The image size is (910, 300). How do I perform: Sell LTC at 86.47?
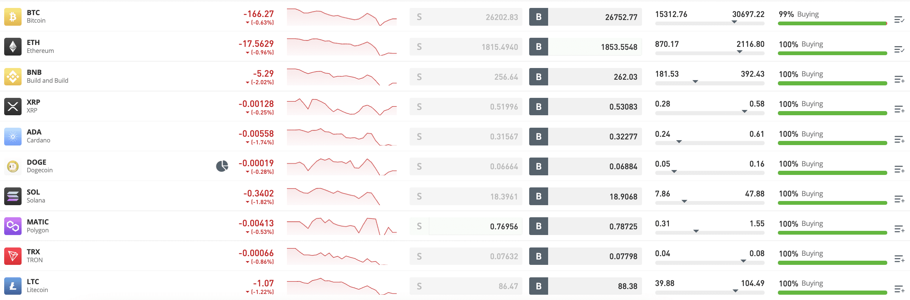coord(466,286)
